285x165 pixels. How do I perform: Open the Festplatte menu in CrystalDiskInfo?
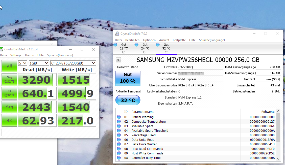pyautogui.click(x=179, y=40)
